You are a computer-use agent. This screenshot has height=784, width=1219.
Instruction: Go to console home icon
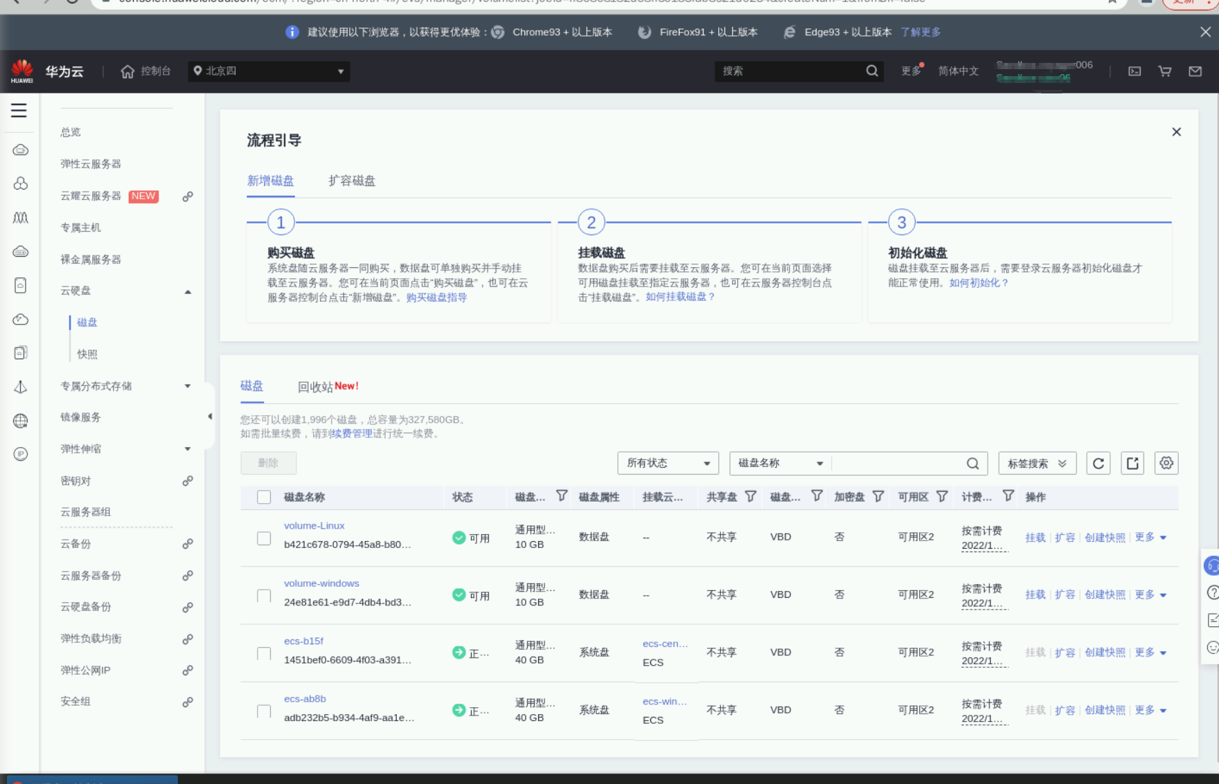[x=127, y=71]
